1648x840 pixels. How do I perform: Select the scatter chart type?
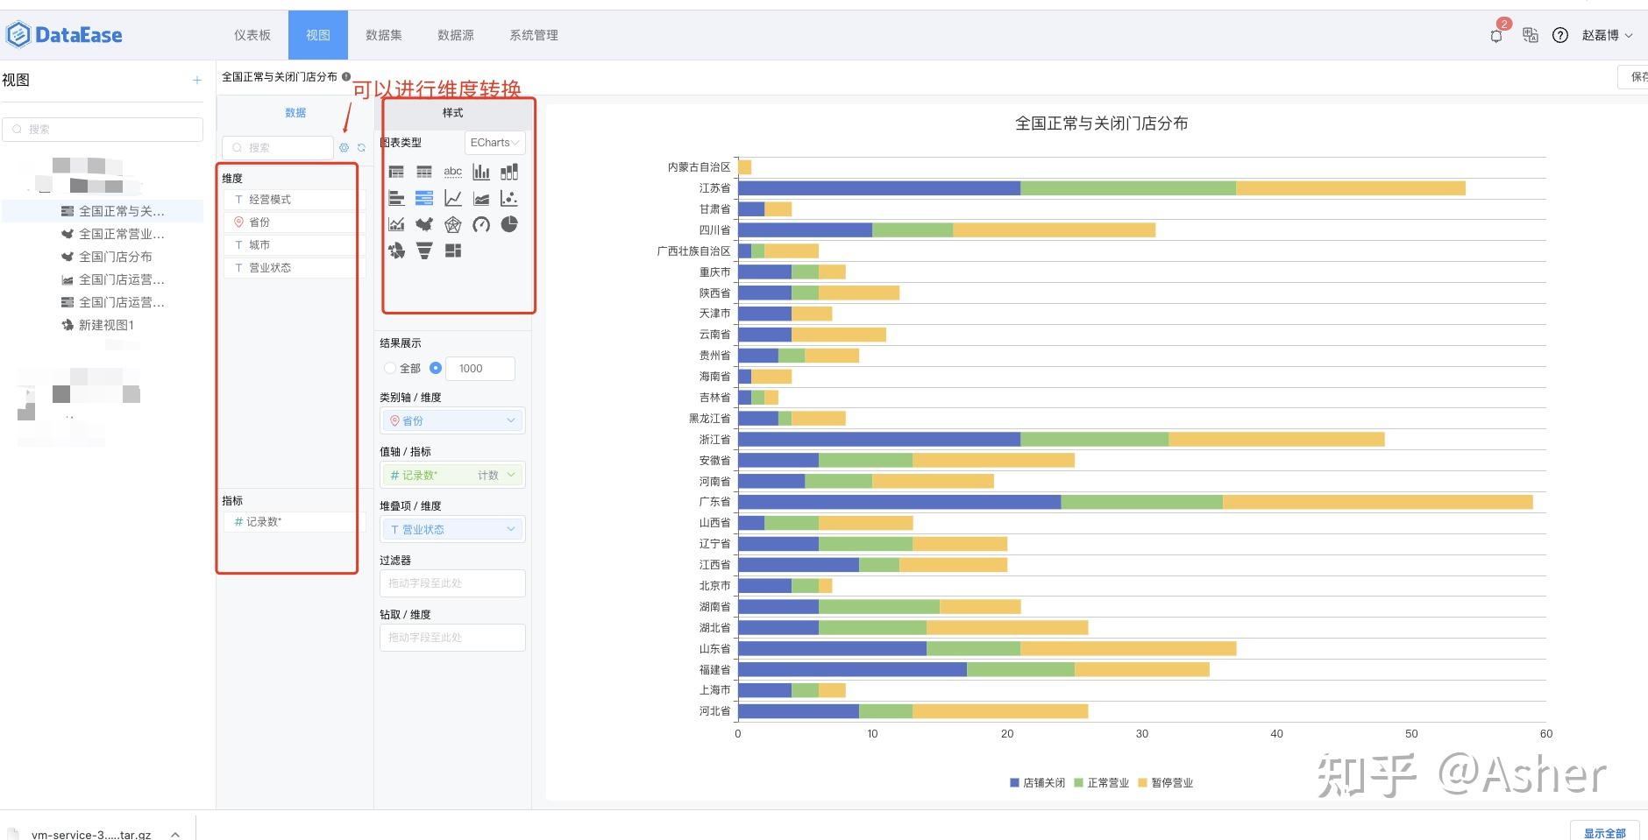pos(509,198)
